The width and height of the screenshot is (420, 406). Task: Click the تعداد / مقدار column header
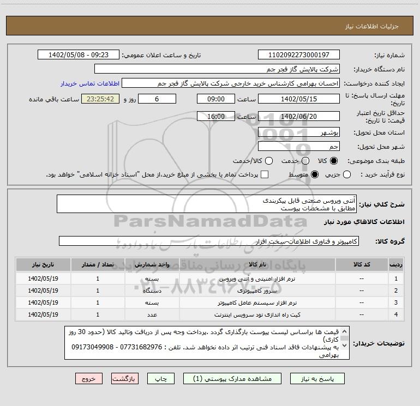[x=98, y=264]
